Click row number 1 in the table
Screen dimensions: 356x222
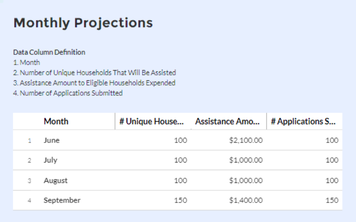click(x=29, y=141)
